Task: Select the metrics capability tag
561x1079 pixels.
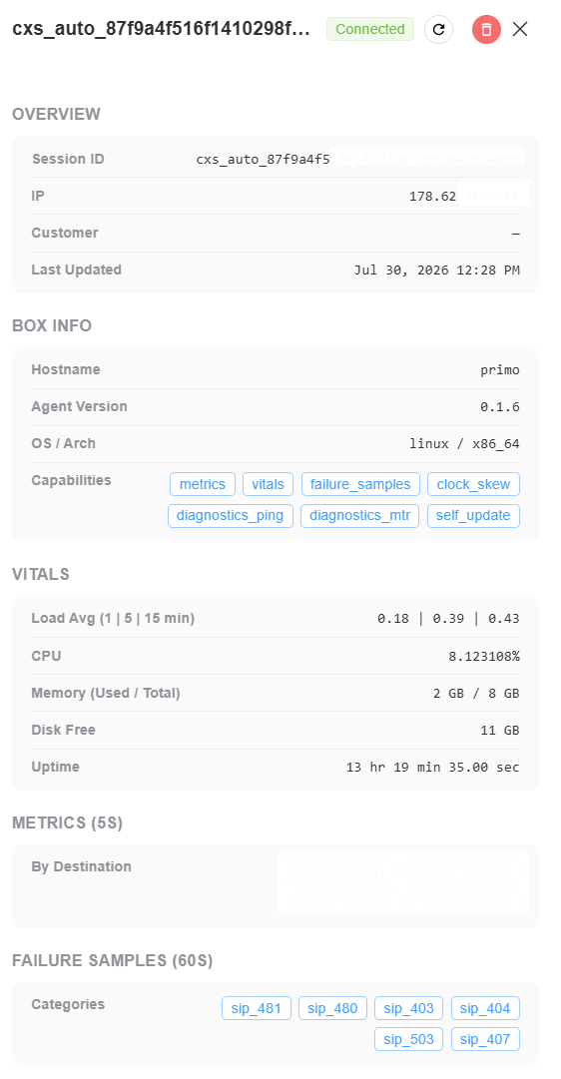Action: point(203,484)
